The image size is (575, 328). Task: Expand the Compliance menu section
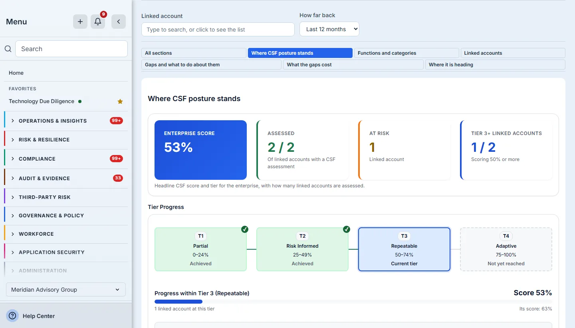[66, 159]
